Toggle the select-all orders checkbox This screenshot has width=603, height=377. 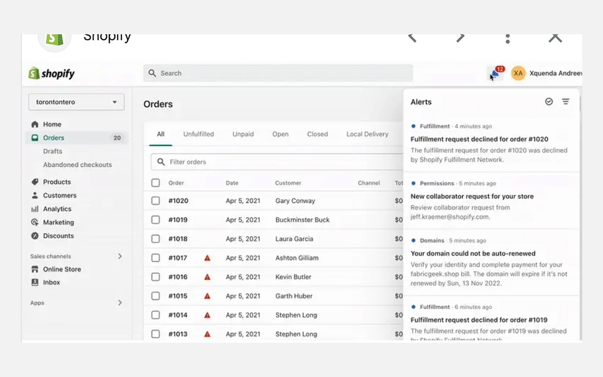[x=155, y=183]
